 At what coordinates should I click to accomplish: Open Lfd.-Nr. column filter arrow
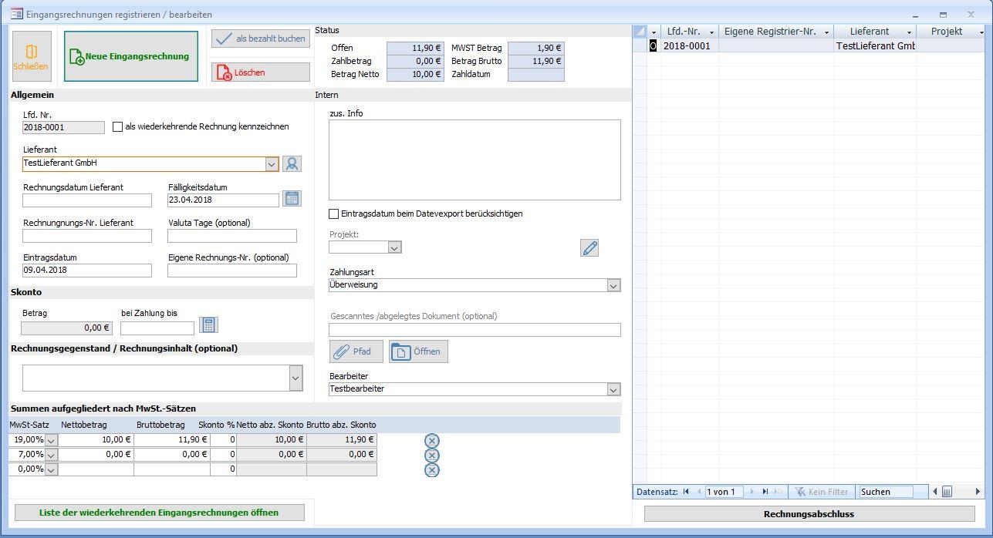pyautogui.click(x=711, y=32)
